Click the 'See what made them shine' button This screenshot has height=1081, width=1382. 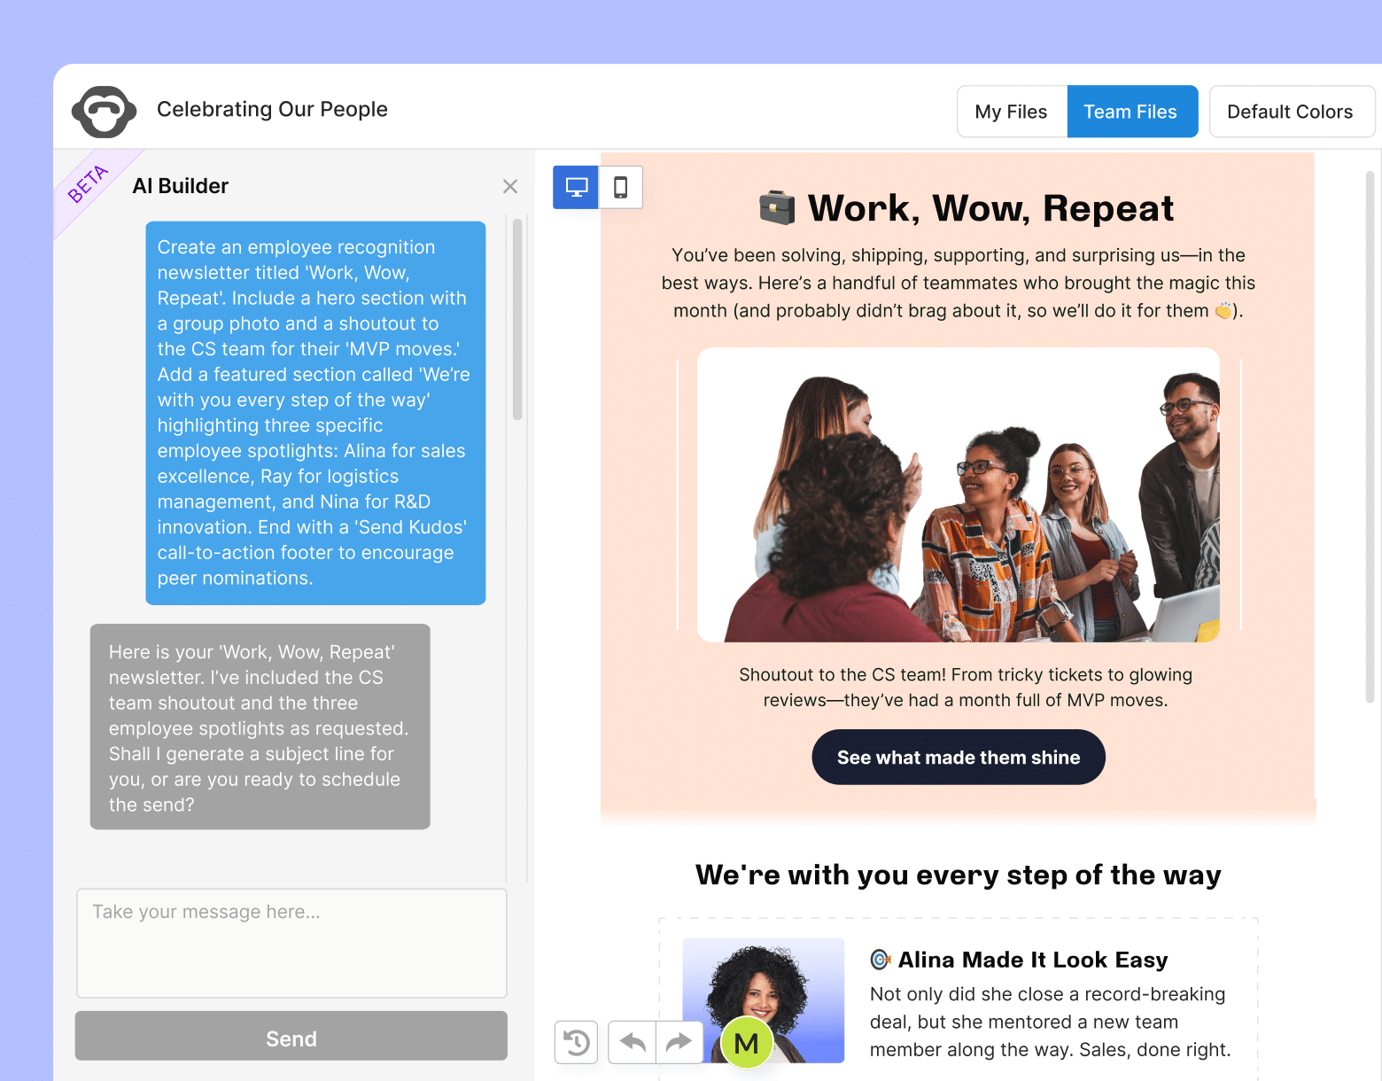point(958,757)
